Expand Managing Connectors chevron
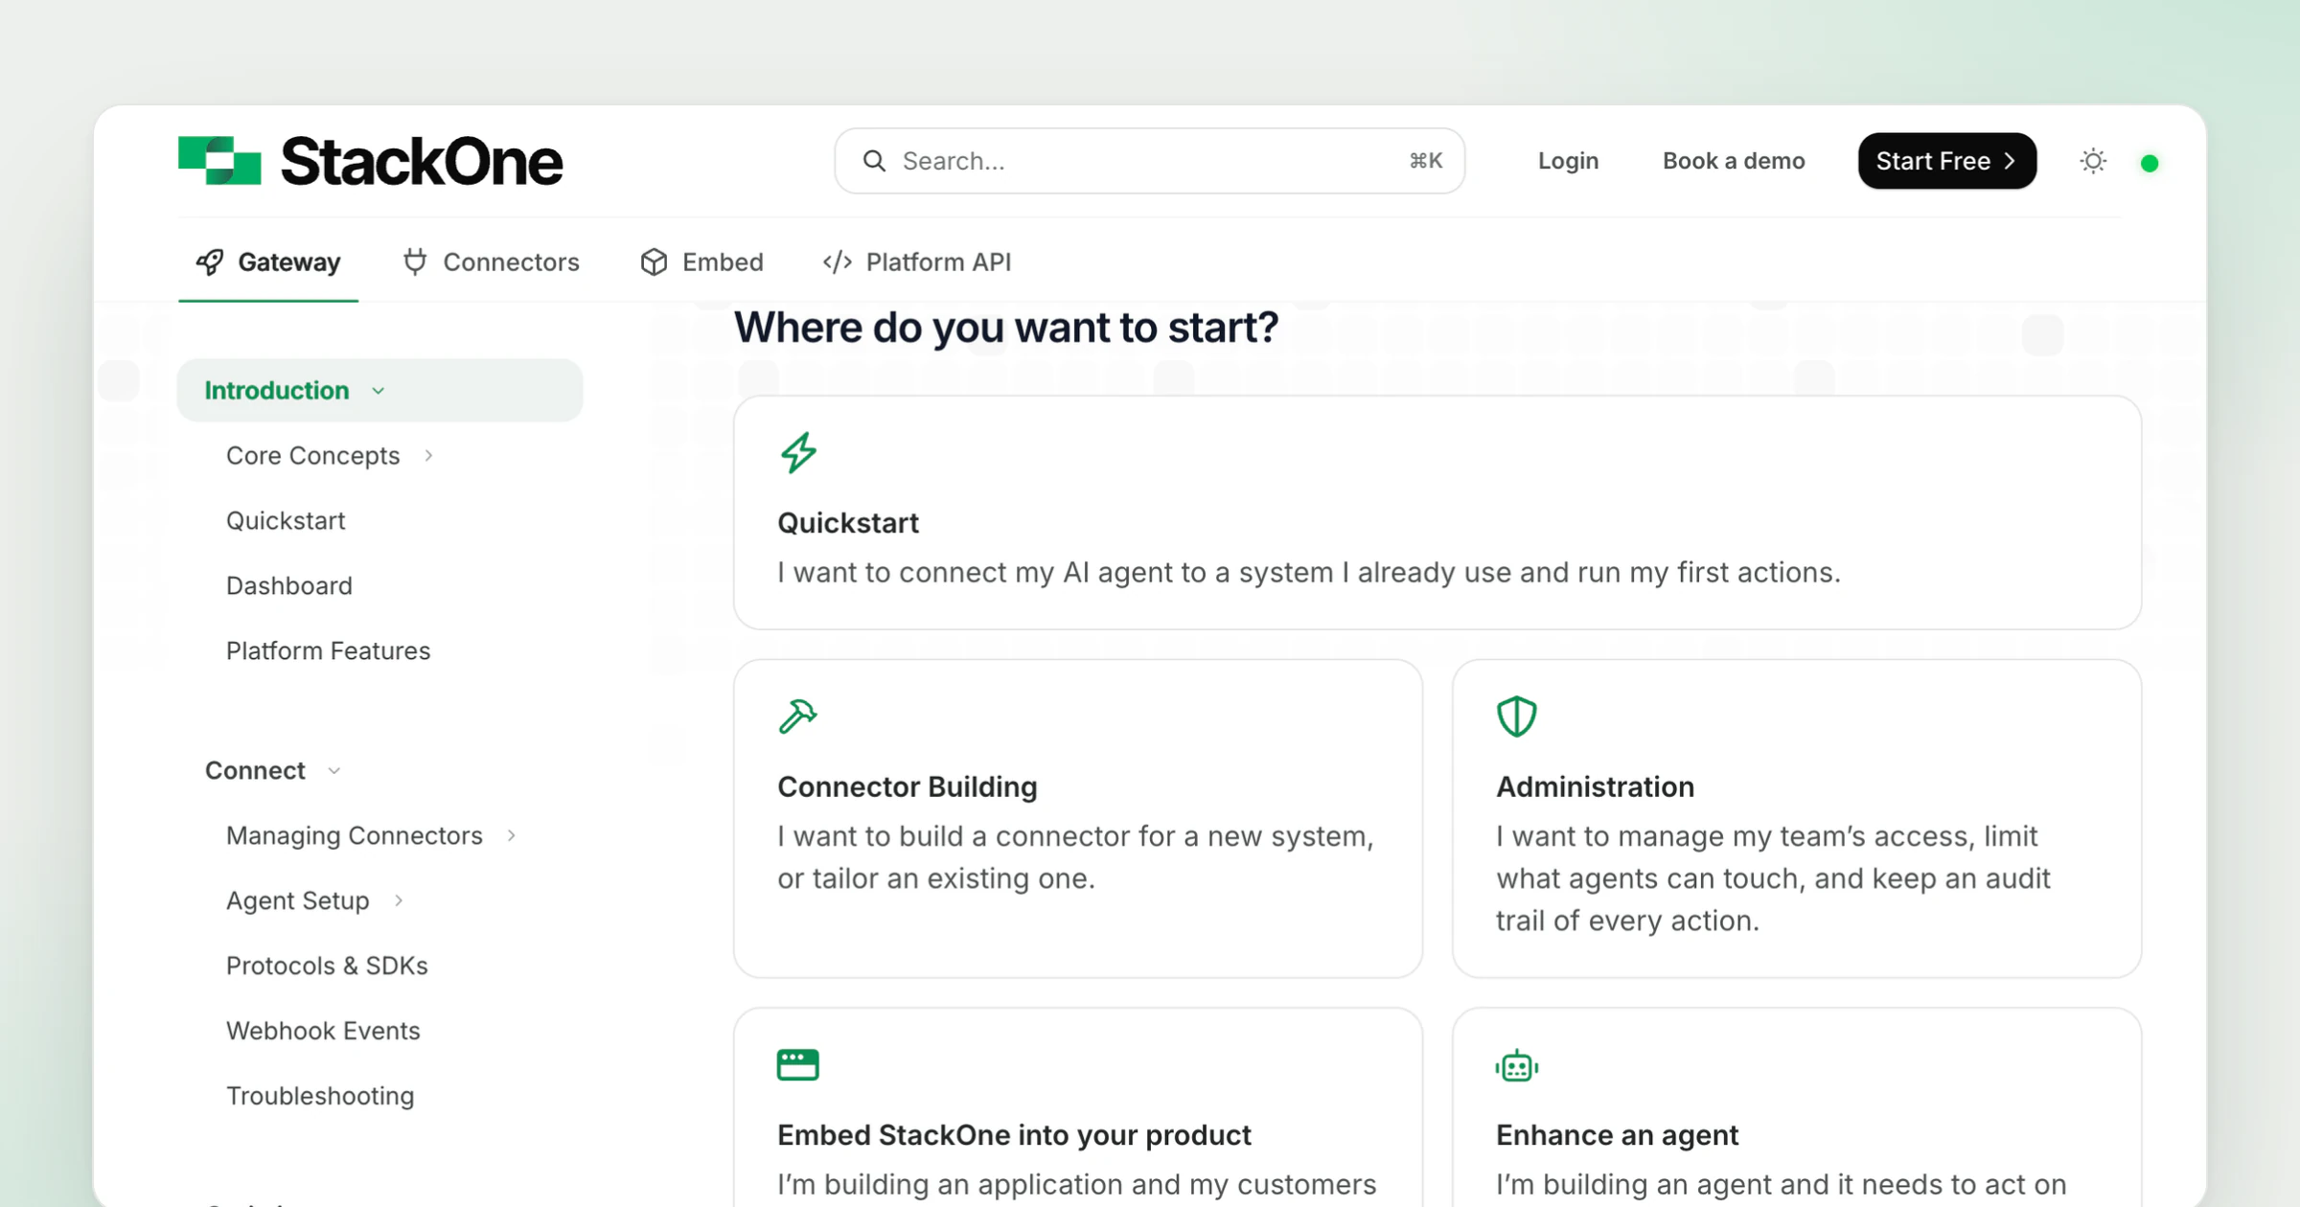The height and width of the screenshot is (1207, 2300). click(512, 836)
